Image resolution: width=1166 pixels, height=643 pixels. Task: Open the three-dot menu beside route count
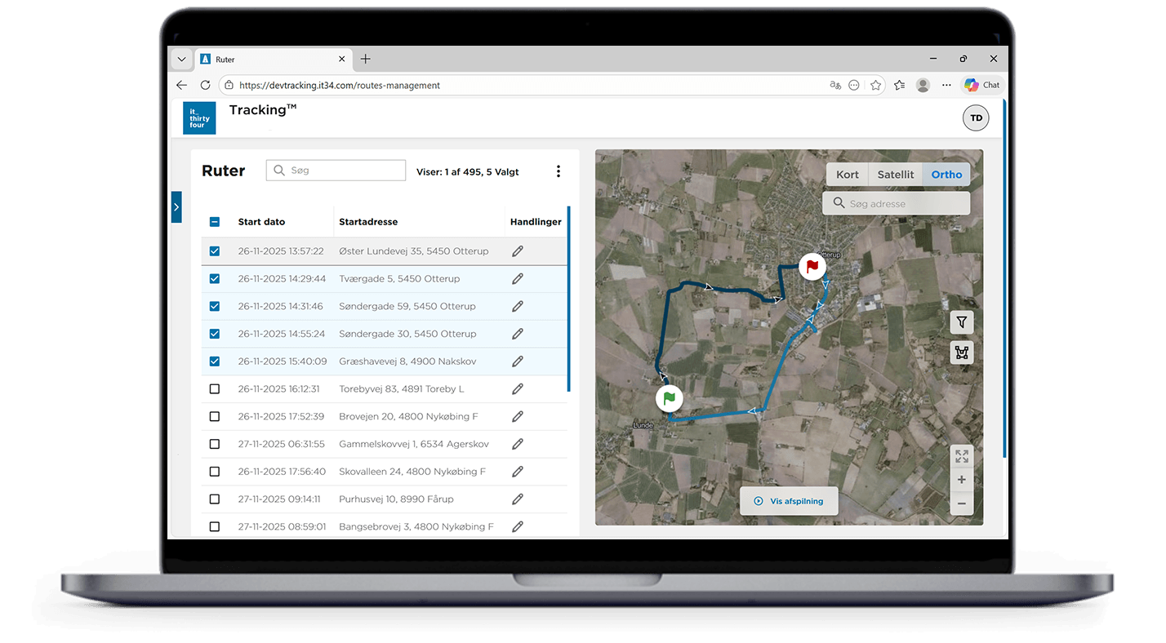(x=559, y=171)
